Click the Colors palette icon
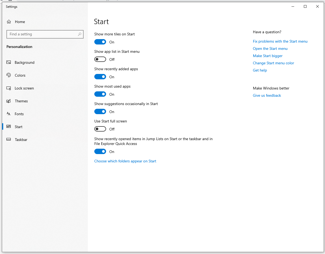This screenshot has width=325, height=254. pyautogui.click(x=9, y=75)
